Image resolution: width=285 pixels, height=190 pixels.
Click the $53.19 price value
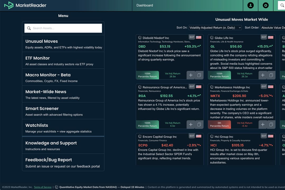pyautogui.click(x=165, y=46)
